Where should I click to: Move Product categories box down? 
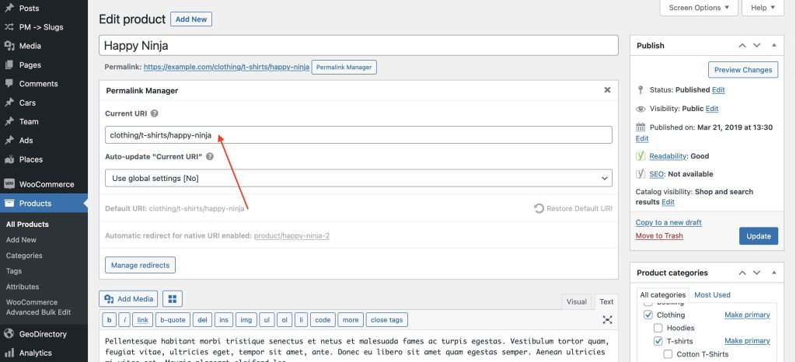[757, 273]
